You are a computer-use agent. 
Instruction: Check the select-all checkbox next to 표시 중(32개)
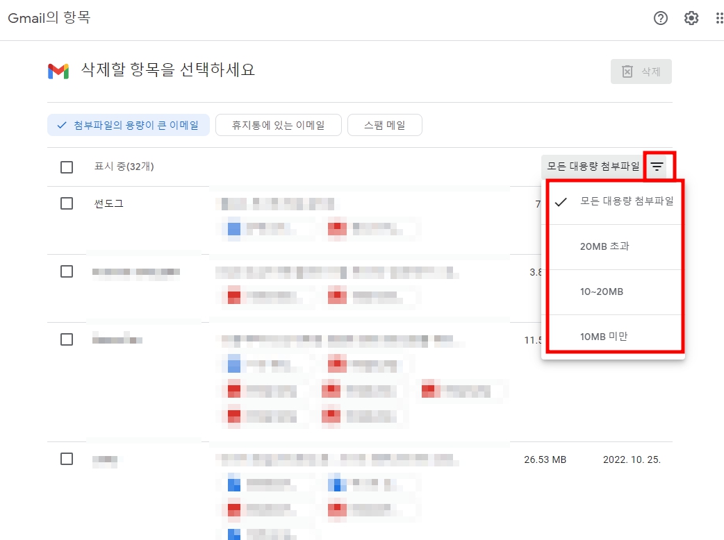[x=67, y=167]
